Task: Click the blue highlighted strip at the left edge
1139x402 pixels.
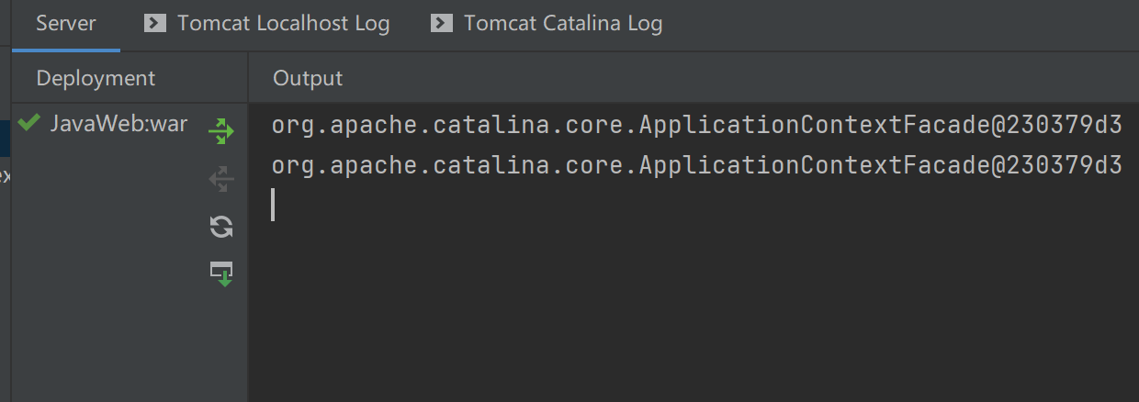Action: pos(5,135)
